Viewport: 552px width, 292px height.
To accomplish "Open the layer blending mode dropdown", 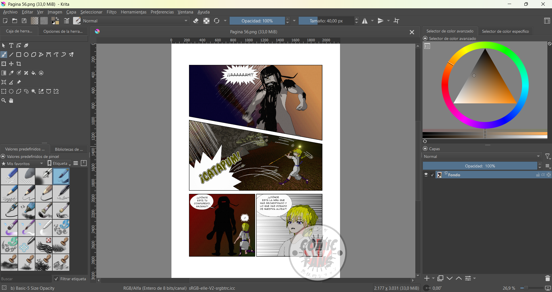I will (x=482, y=156).
